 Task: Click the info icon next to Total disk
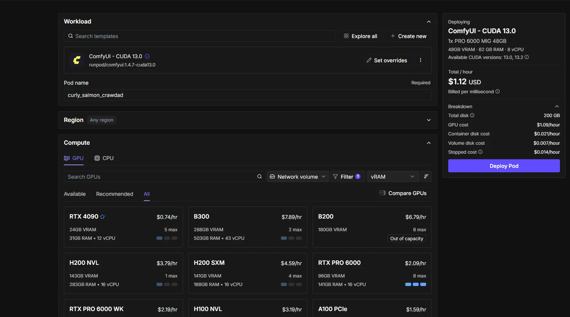[x=472, y=116]
